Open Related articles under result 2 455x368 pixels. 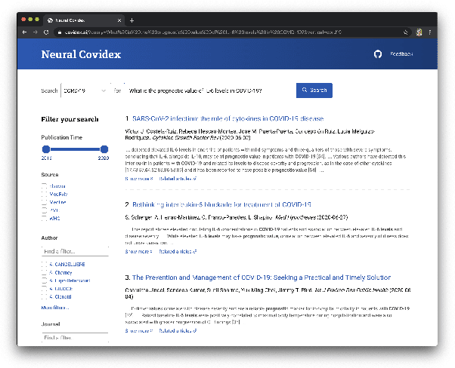(x=178, y=251)
